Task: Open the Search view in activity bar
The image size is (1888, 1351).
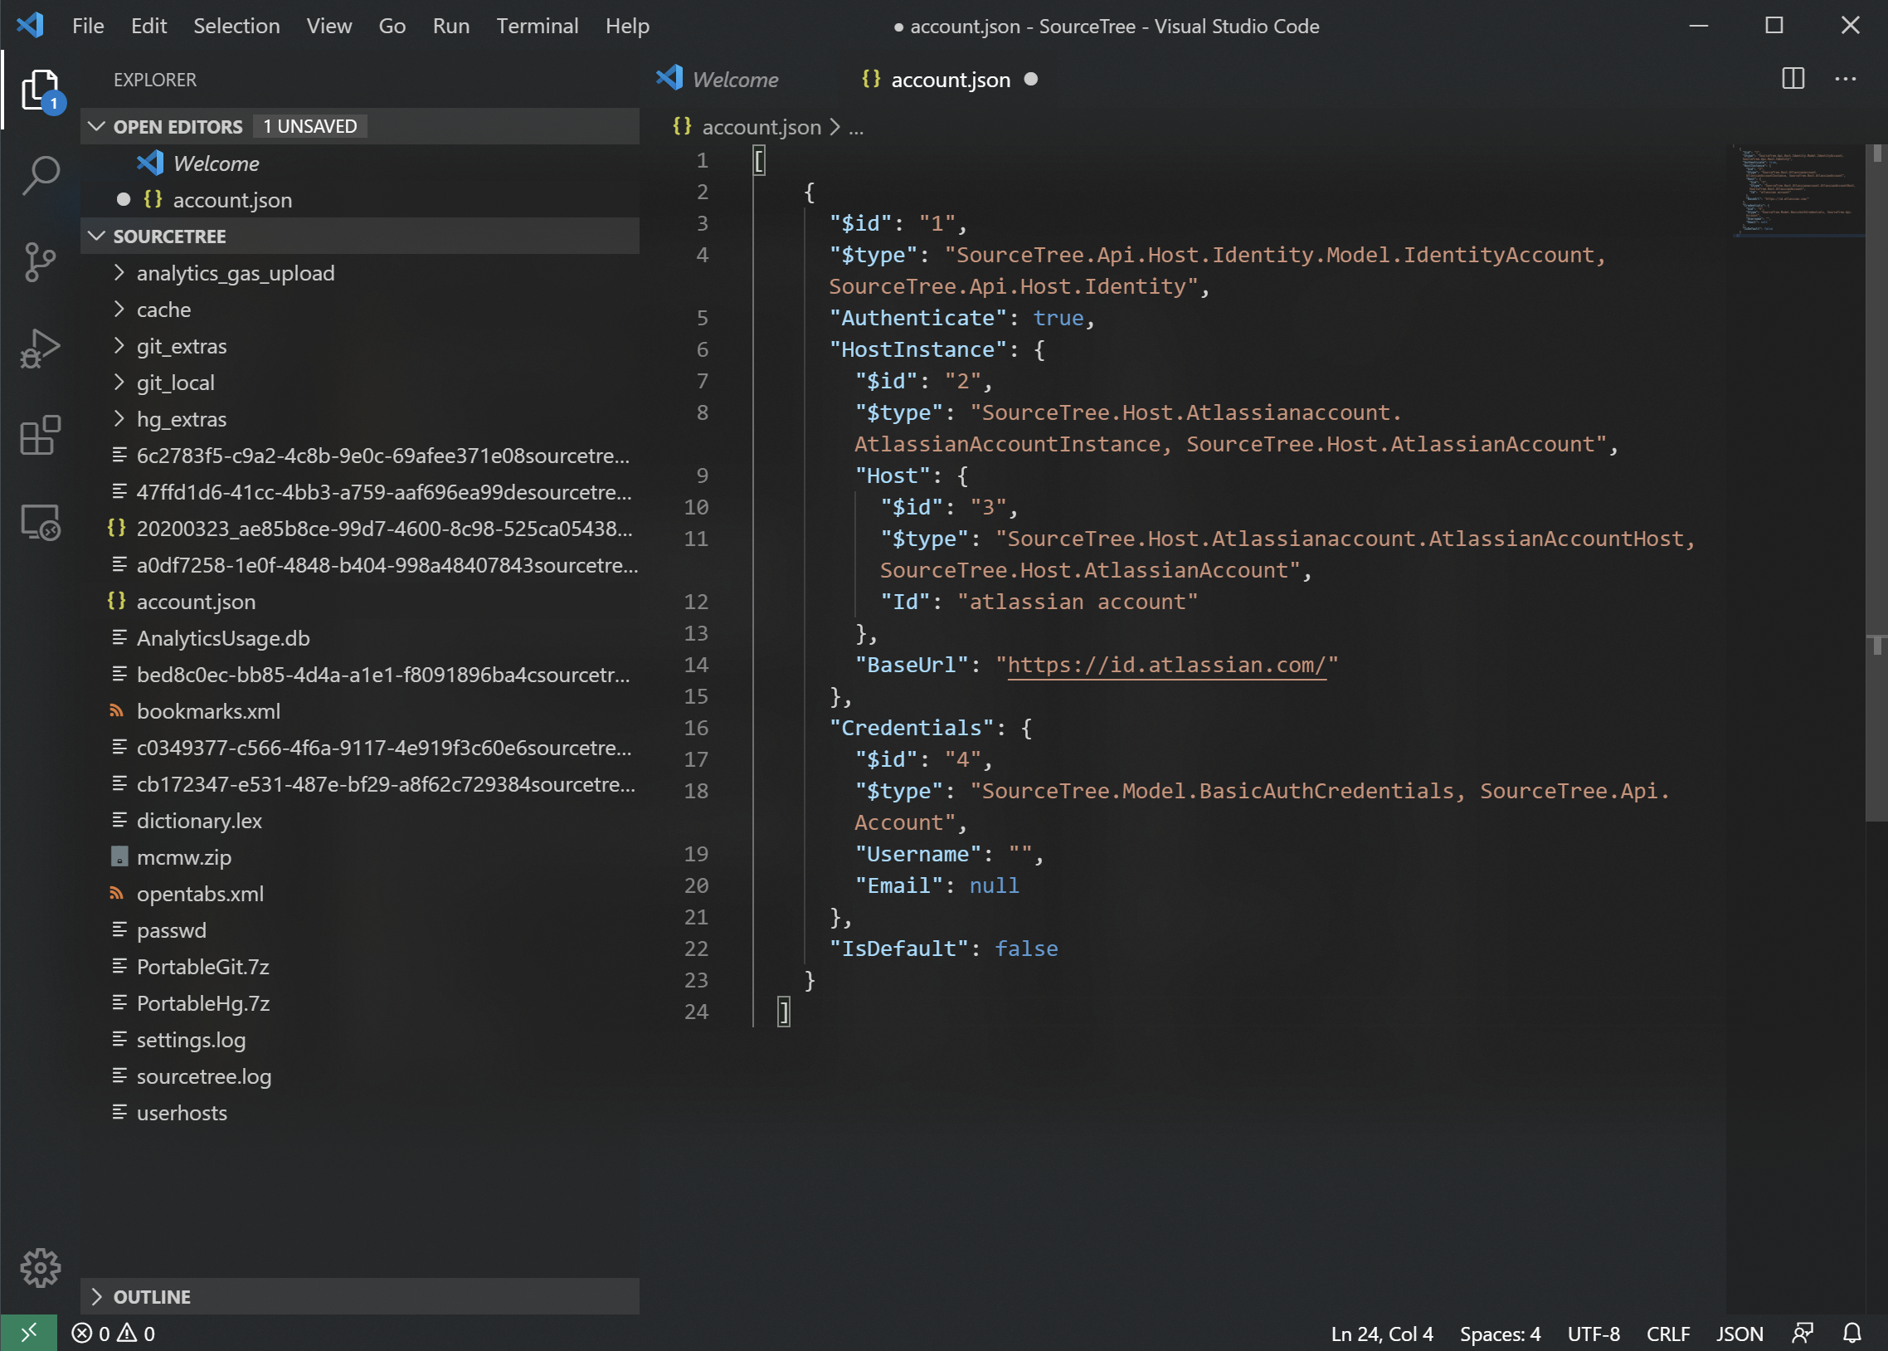Action: click(x=40, y=176)
